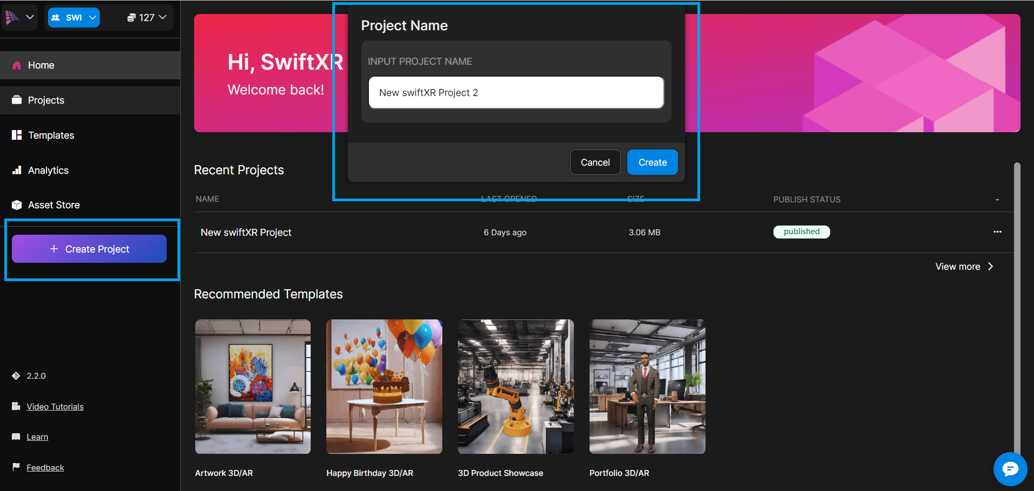Click the Home icon in sidebar

click(17, 65)
